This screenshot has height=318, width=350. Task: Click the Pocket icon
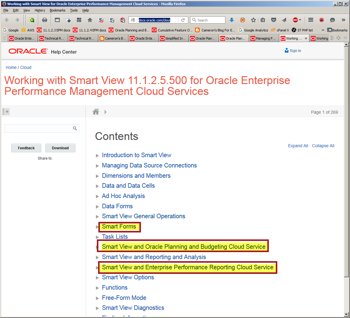point(274,20)
